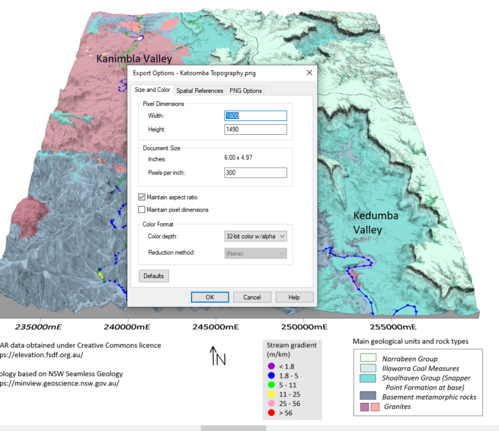This screenshot has height=431, width=499.
Task: Open Help from the export dialog
Action: coord(294,297)
